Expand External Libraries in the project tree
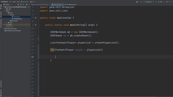This screenshot has height=97, width=173. tap(3, 29)
